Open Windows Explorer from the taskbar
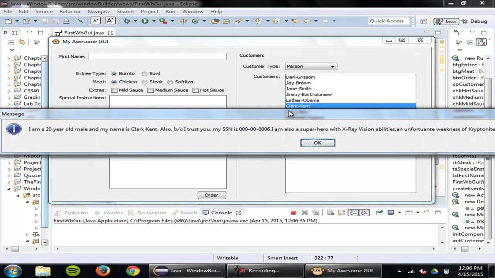The width and height of the screenshot is (495, 278). [x=43, y=271]
